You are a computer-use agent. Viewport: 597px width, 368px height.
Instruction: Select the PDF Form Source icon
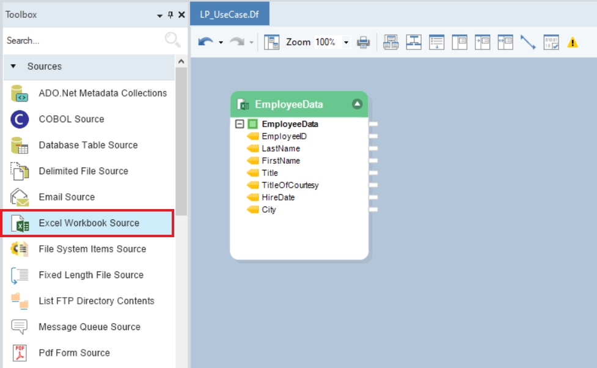pyautogui.click(x=20, y=353)
